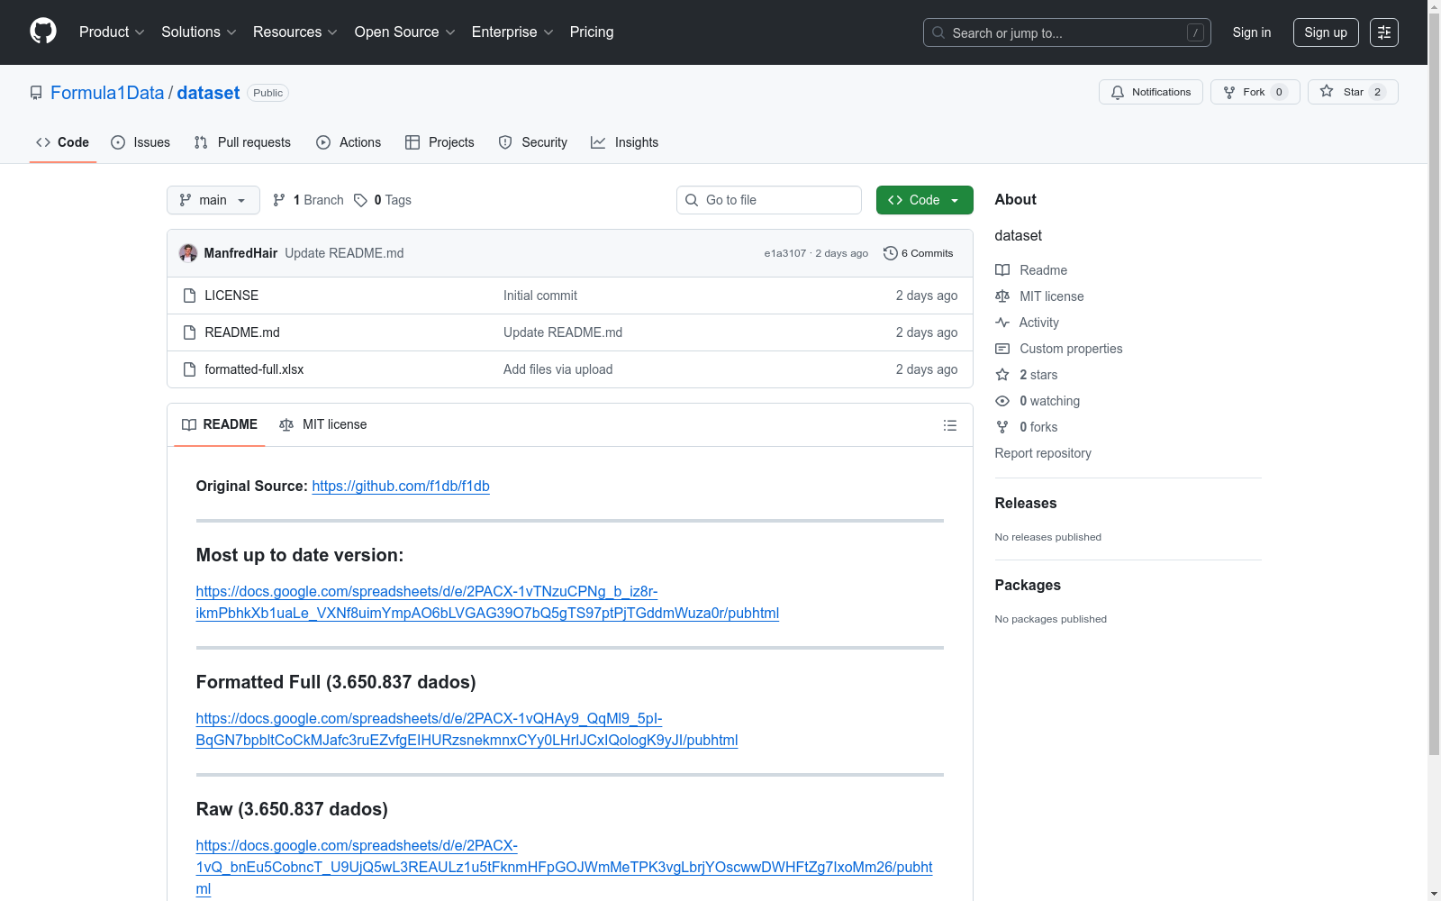
Task: Click the Insights graph icon
Action: (x=598, y=142)
